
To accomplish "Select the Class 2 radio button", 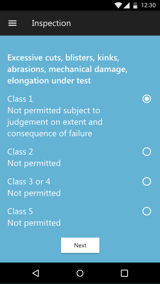I will click(147, 152).
